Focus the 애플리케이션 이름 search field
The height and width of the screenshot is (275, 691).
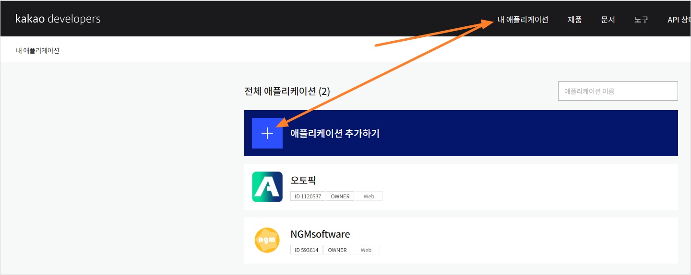tap(618, 91)
